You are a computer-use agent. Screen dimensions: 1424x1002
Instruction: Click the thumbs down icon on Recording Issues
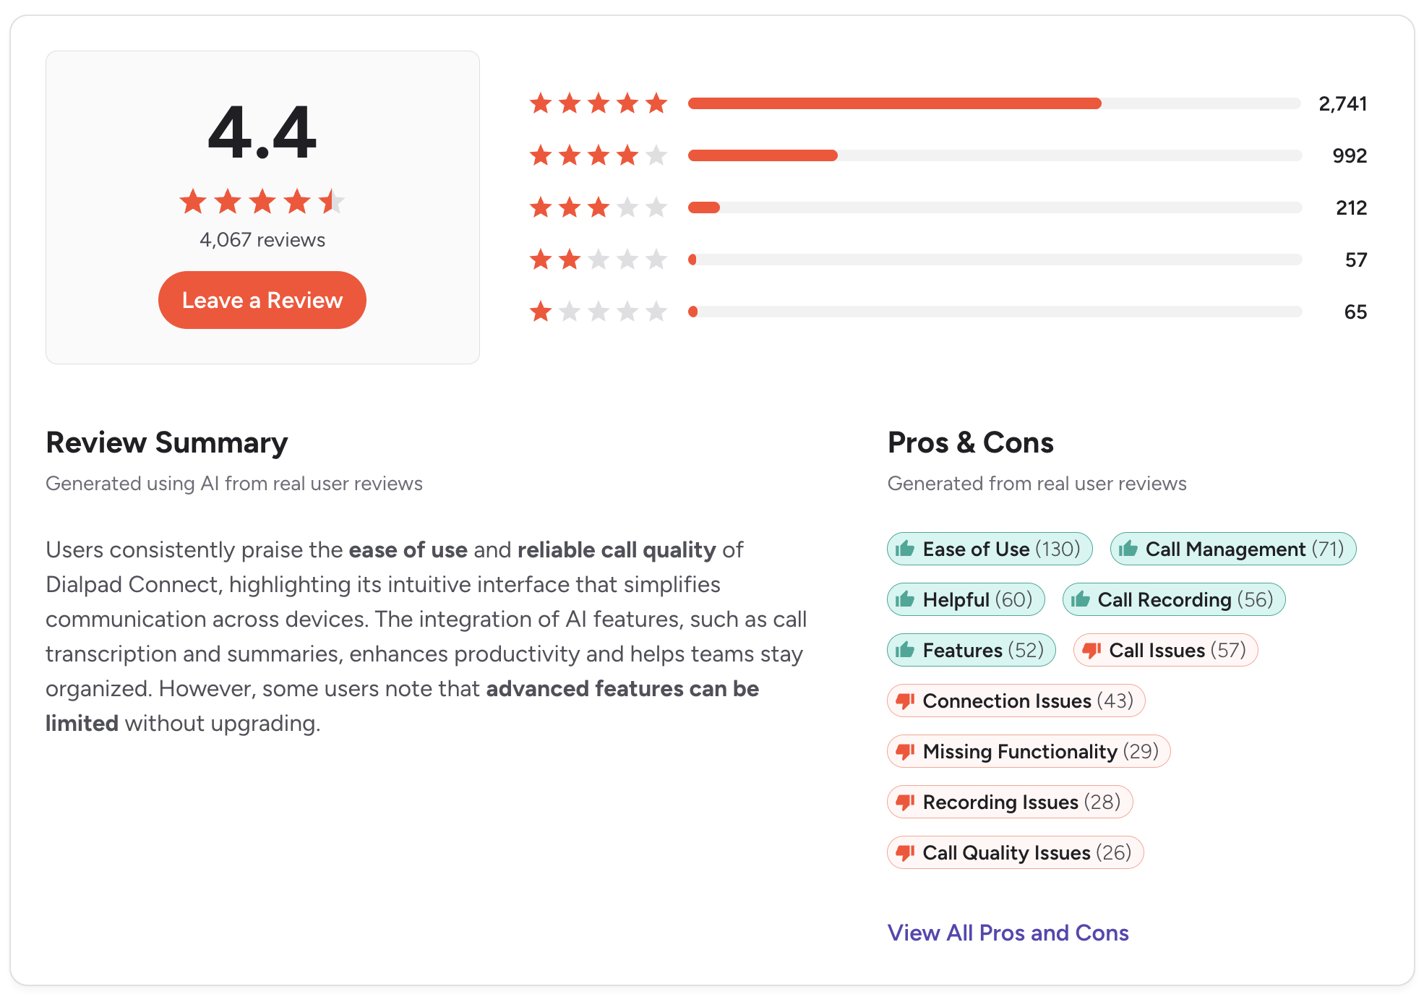906,802
